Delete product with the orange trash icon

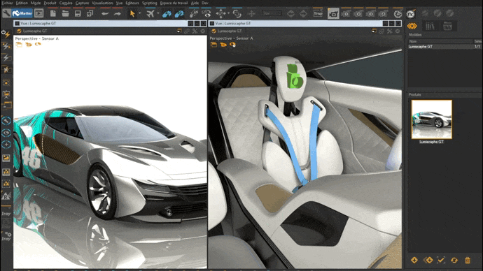pyautogui.click(x=468, y=261)
